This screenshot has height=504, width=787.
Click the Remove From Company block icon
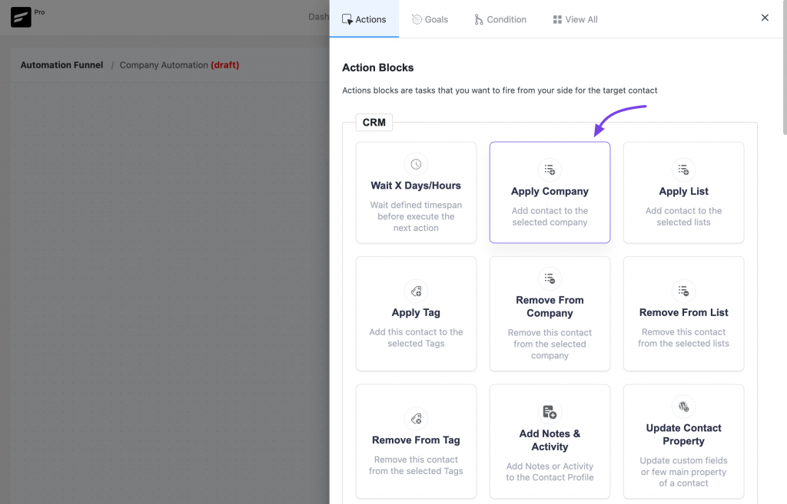coord(550,278)
